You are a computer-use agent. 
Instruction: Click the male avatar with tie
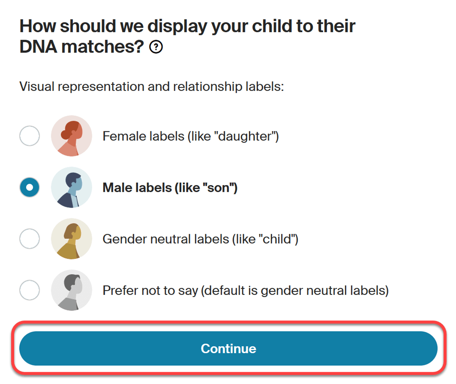[71, 187]
